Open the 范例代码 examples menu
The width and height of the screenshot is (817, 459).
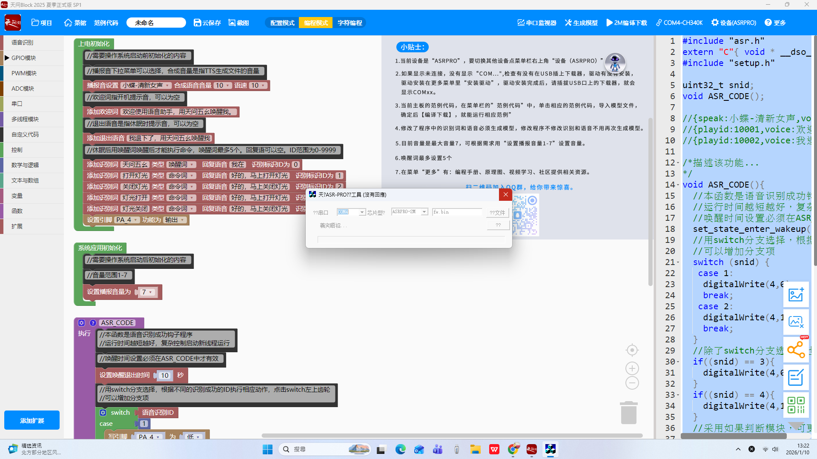click(x=106, y=23)
